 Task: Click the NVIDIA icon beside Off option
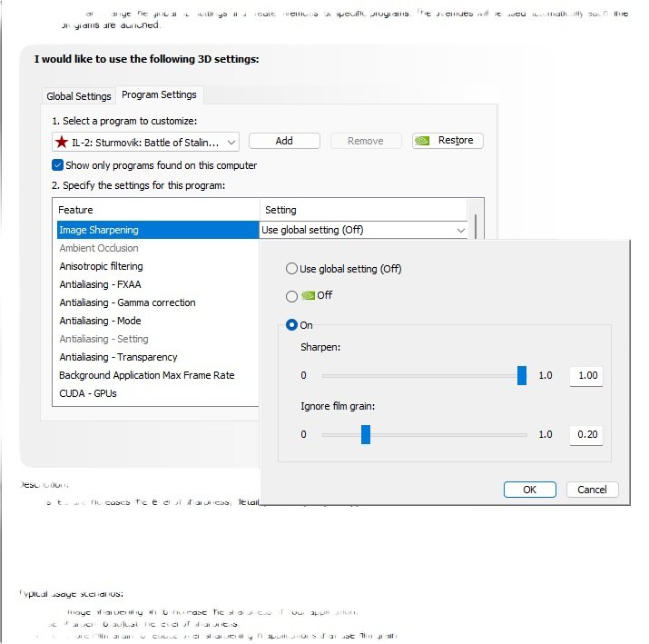click(x=309, y=295)
